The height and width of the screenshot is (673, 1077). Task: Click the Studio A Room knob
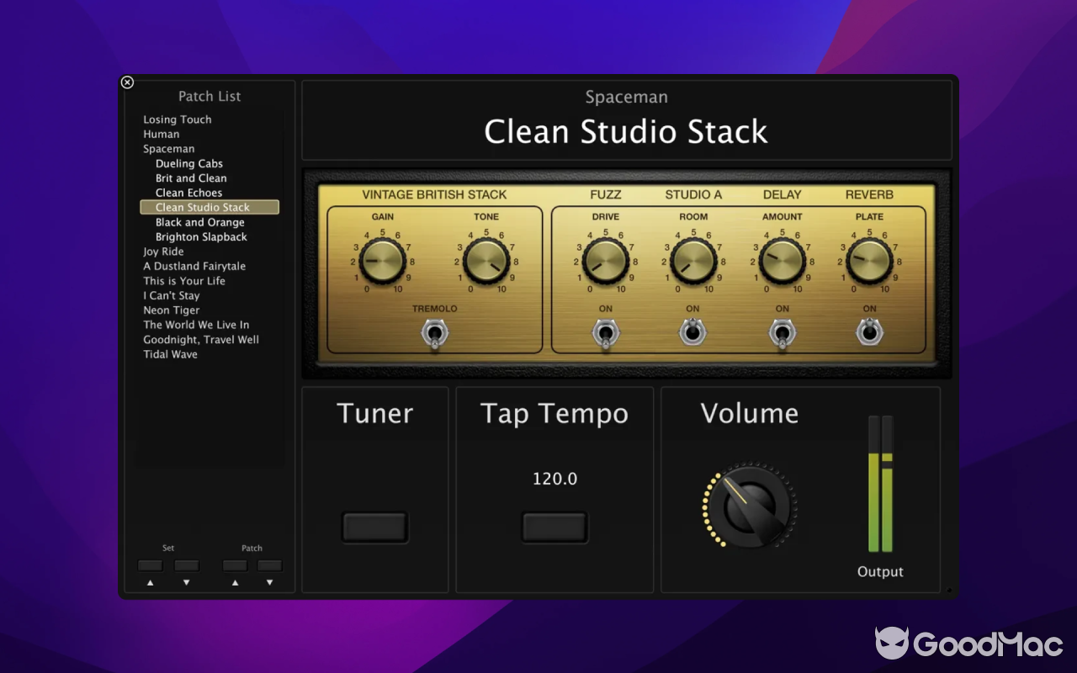tap(693, 261)
